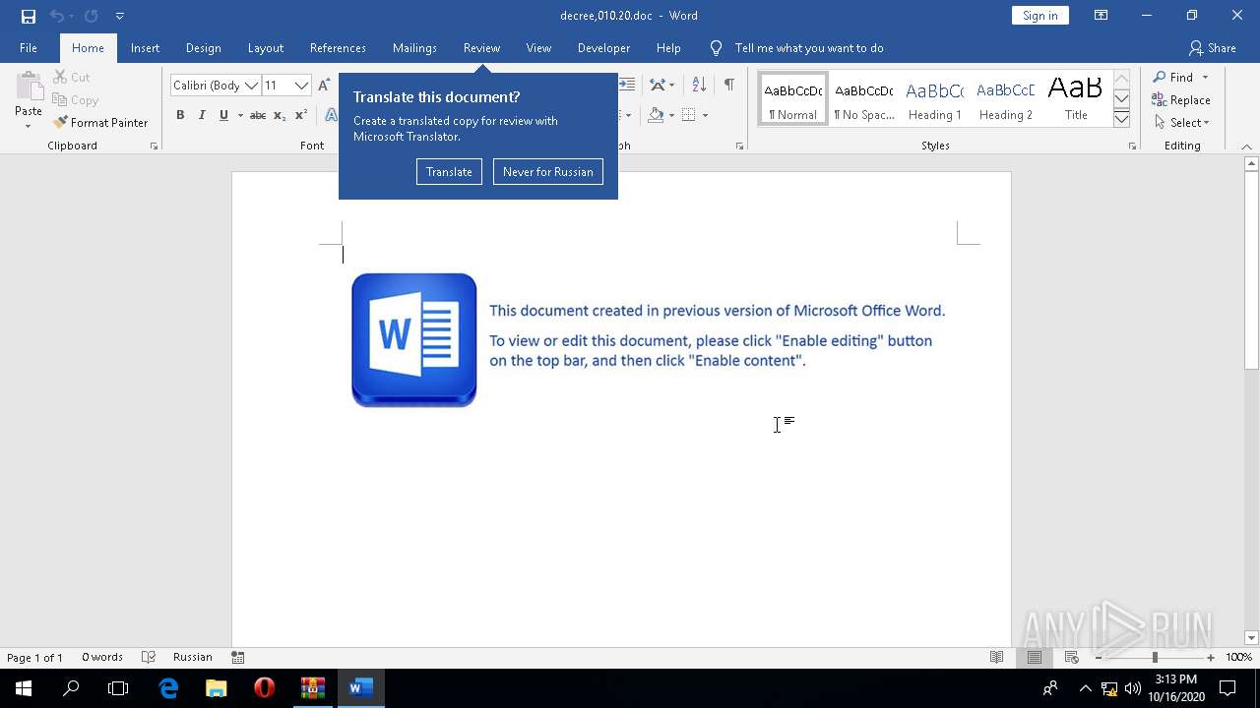
Task: Open the Review tab
Action: click(x=481, y=47)
